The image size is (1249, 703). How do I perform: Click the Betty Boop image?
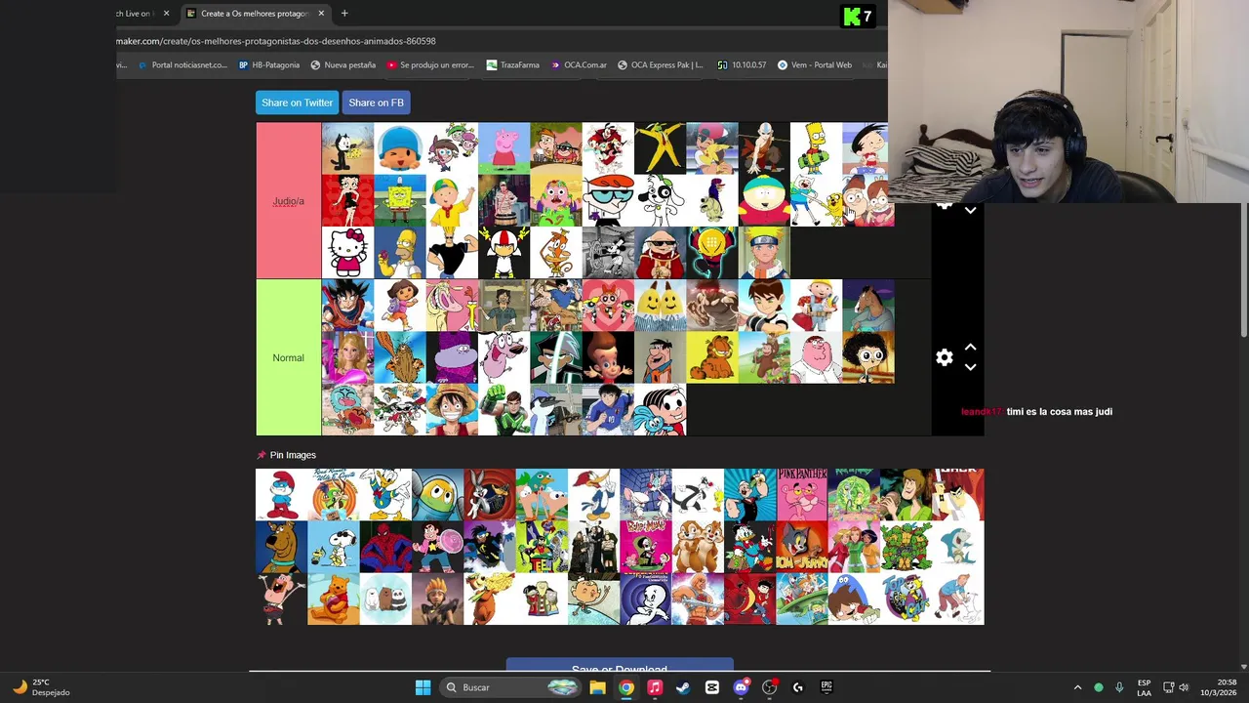tap(347, 201)
